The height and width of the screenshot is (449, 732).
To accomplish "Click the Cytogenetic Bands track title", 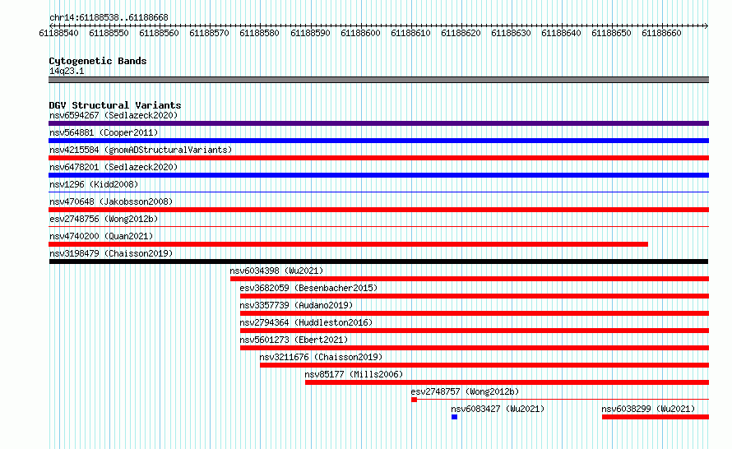I will 98,61.
